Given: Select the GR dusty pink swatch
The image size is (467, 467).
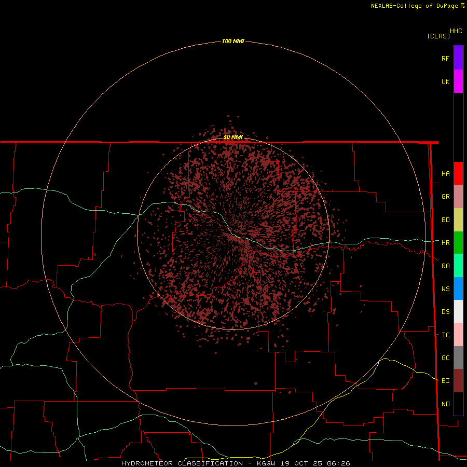Looking at the screenshot, I should pyautogui.click(x=458, y=197).
